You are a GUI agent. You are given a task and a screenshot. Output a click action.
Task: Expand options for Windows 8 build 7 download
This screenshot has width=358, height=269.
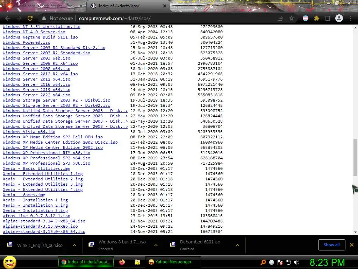(x=156, y=245)
